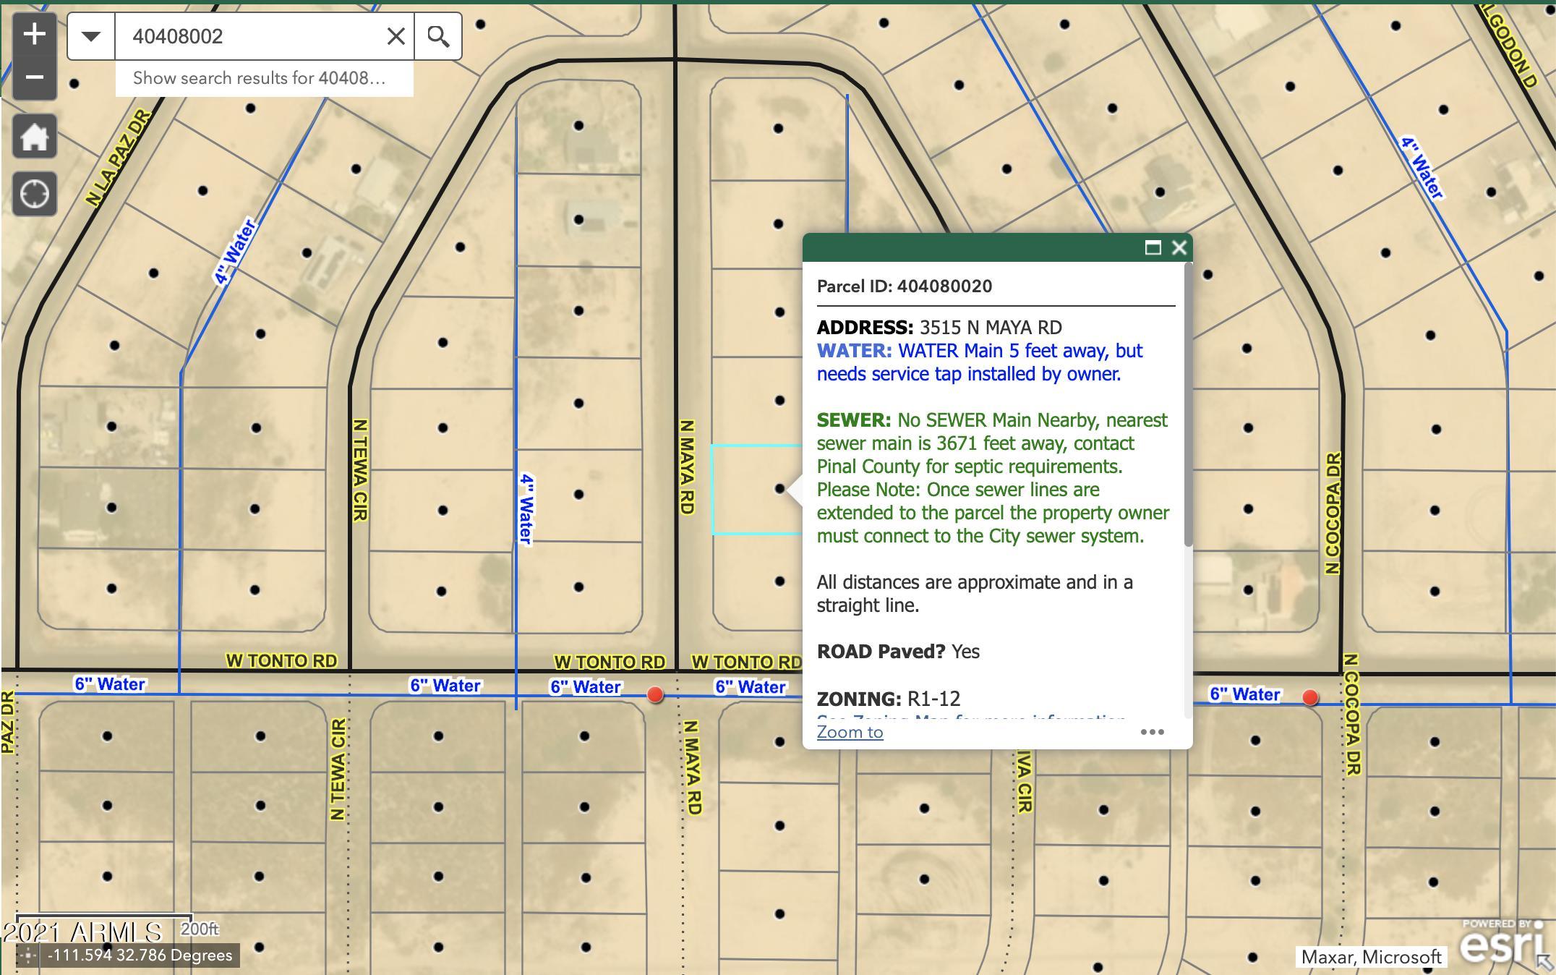1556x975 pixels.
Task: Click the 200ft scale bar label
Action: point(200,929)
